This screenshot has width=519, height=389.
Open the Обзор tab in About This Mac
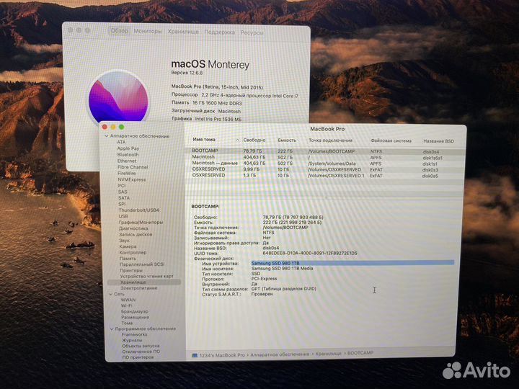point(119,31)
